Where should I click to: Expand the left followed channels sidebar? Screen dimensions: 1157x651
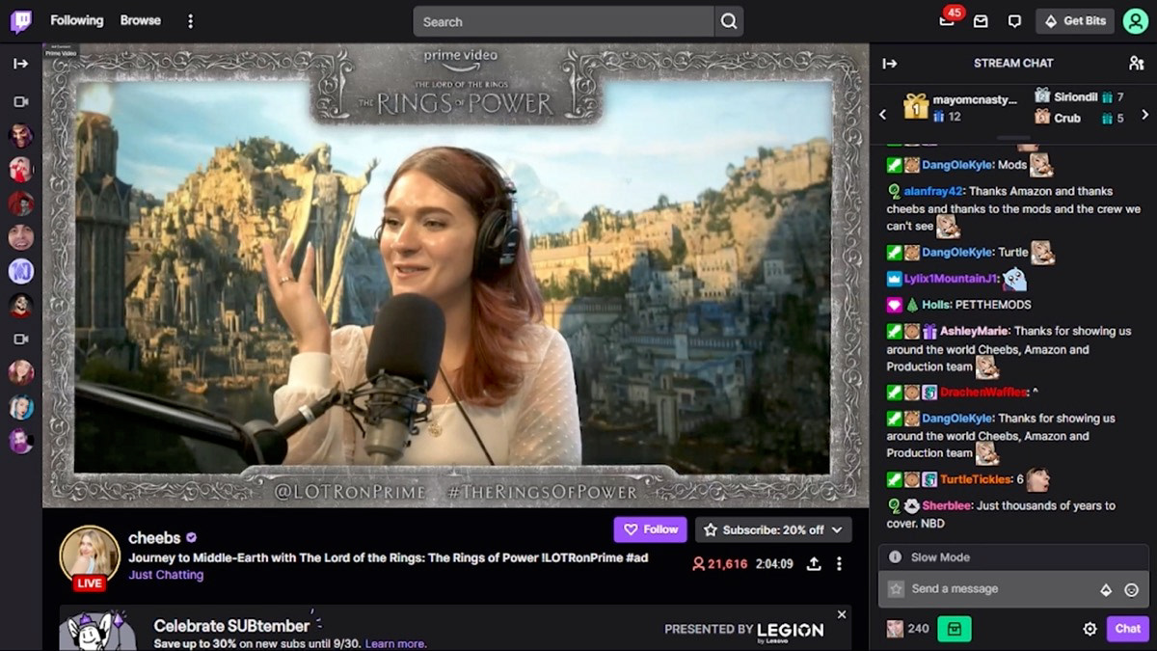(20, 64)
